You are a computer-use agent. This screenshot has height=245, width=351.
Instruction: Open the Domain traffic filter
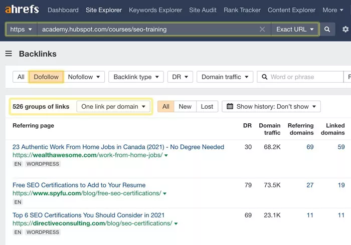[x=225, y=77]
